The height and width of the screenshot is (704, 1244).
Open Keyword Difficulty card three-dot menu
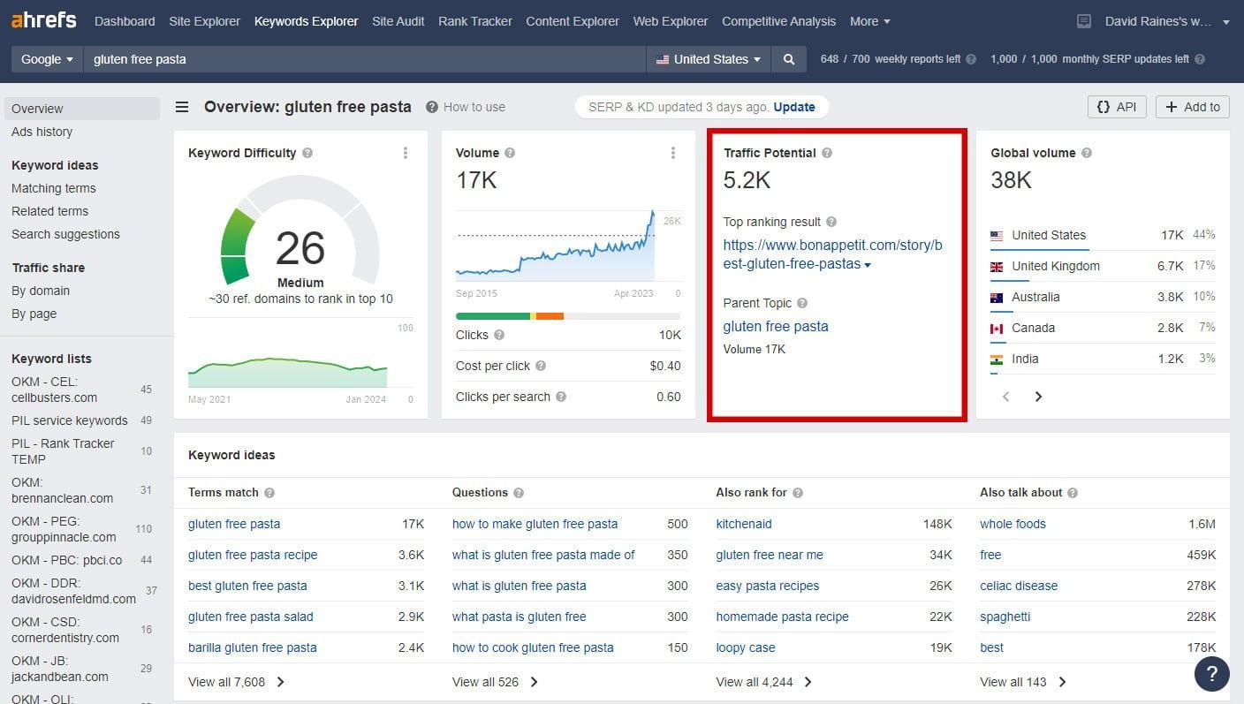pos(406,153)
